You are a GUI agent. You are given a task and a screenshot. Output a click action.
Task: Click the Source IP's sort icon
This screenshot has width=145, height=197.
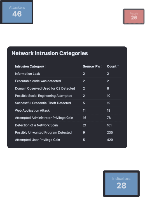click(x=102, y=67)
